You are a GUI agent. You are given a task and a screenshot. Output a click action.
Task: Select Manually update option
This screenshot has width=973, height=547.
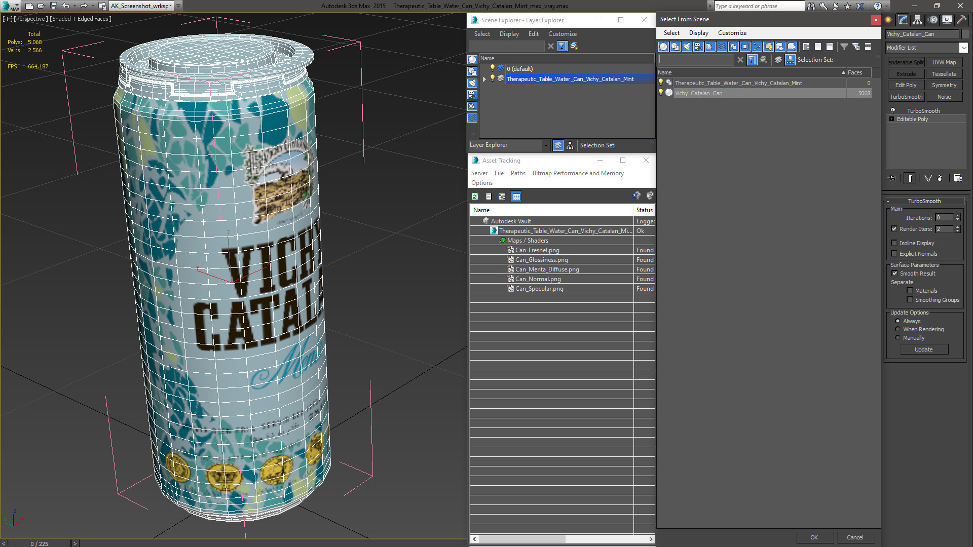point(897,338)
